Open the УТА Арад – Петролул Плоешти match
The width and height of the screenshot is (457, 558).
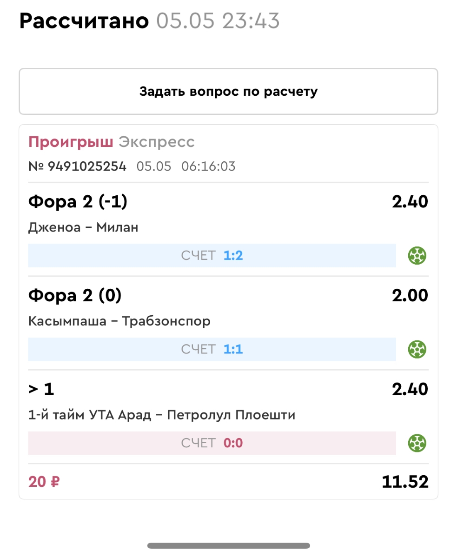click(x=162, y=415)
